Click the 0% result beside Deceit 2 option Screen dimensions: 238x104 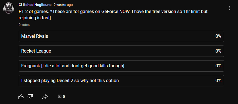[x=218, y=81]
